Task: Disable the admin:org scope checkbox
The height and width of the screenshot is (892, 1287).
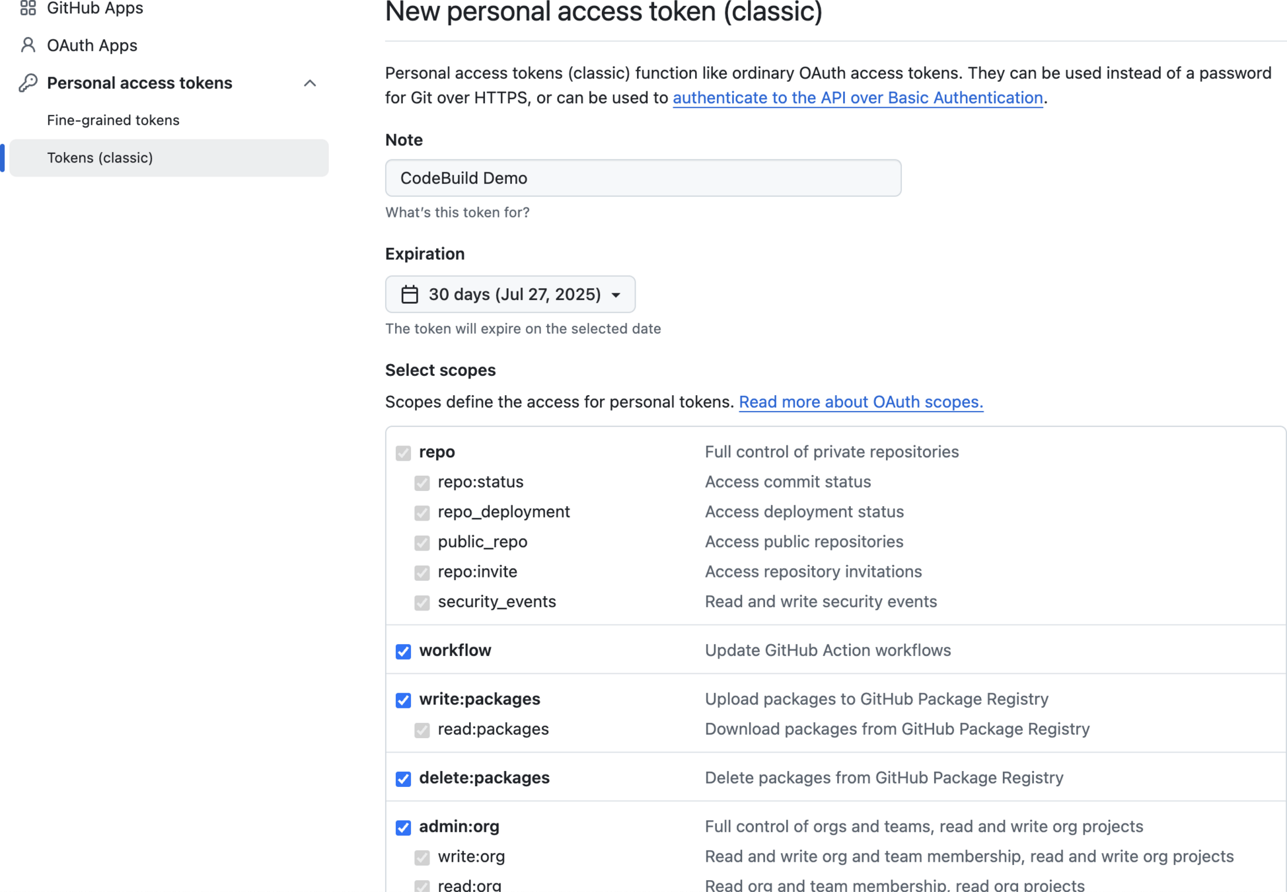Action: pyautogui.click(x=403, y=828)
